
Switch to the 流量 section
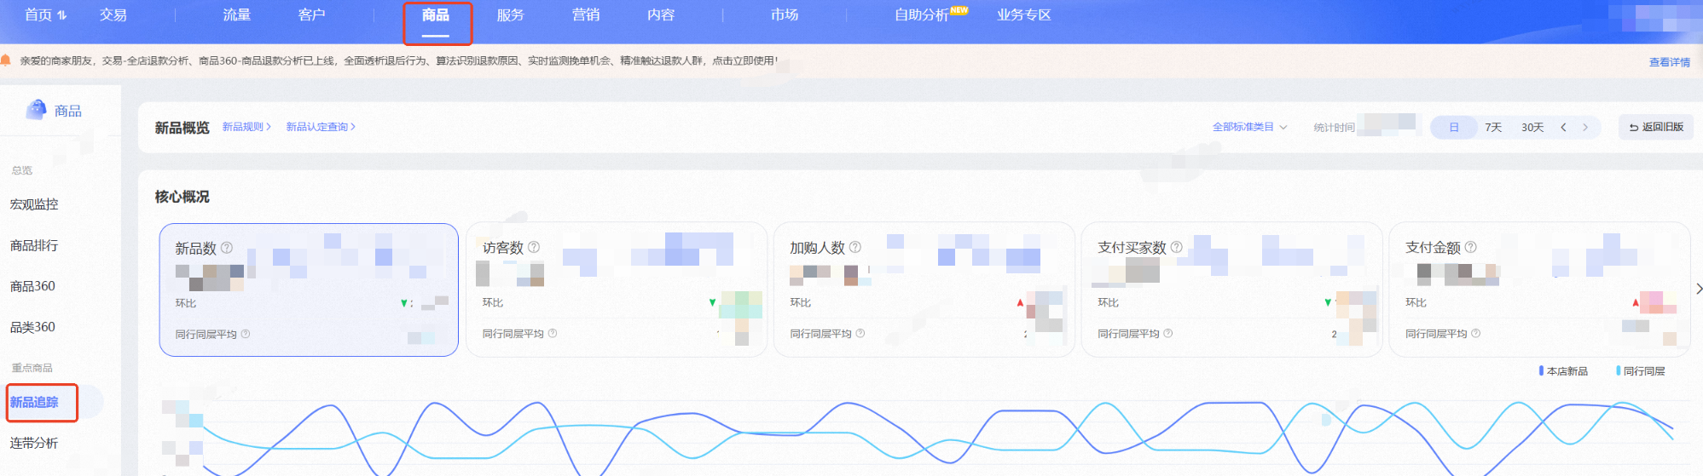click(x=237, y=15)
